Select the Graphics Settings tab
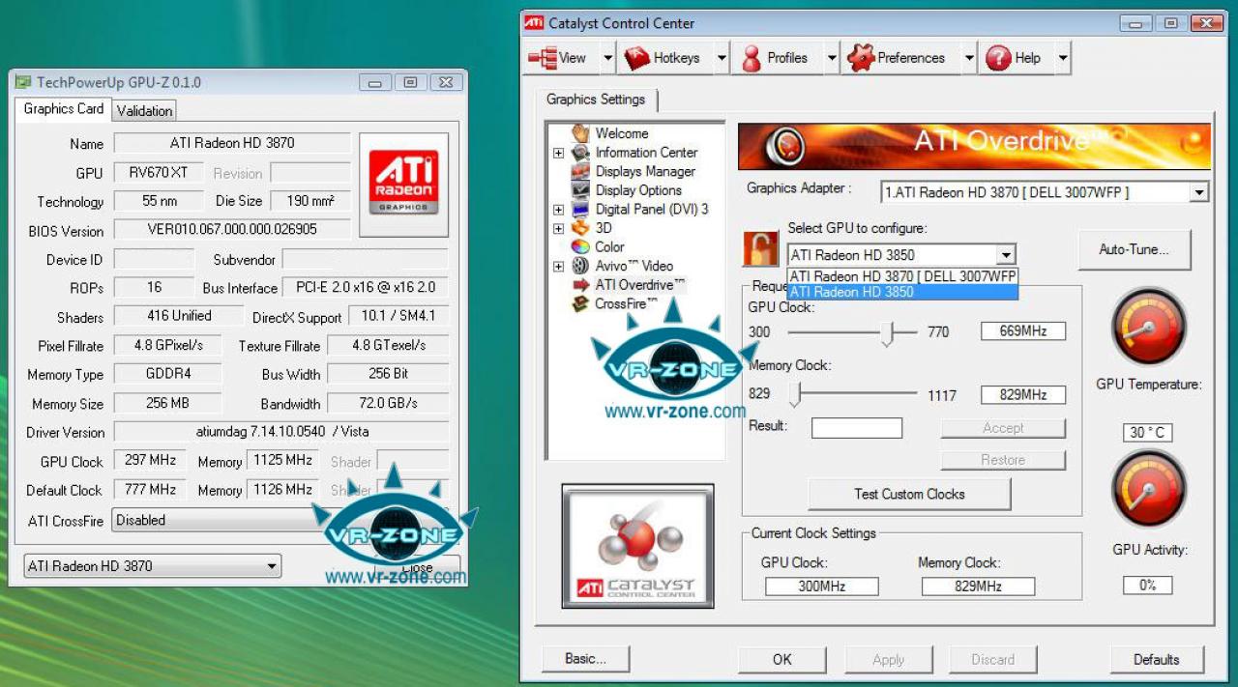 click(x=596, y=100)
